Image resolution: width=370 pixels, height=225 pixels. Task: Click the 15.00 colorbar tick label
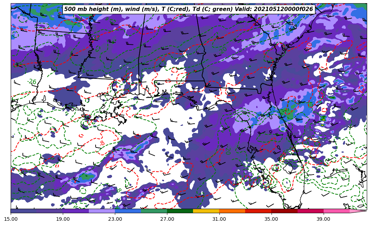tap(11, 219)
